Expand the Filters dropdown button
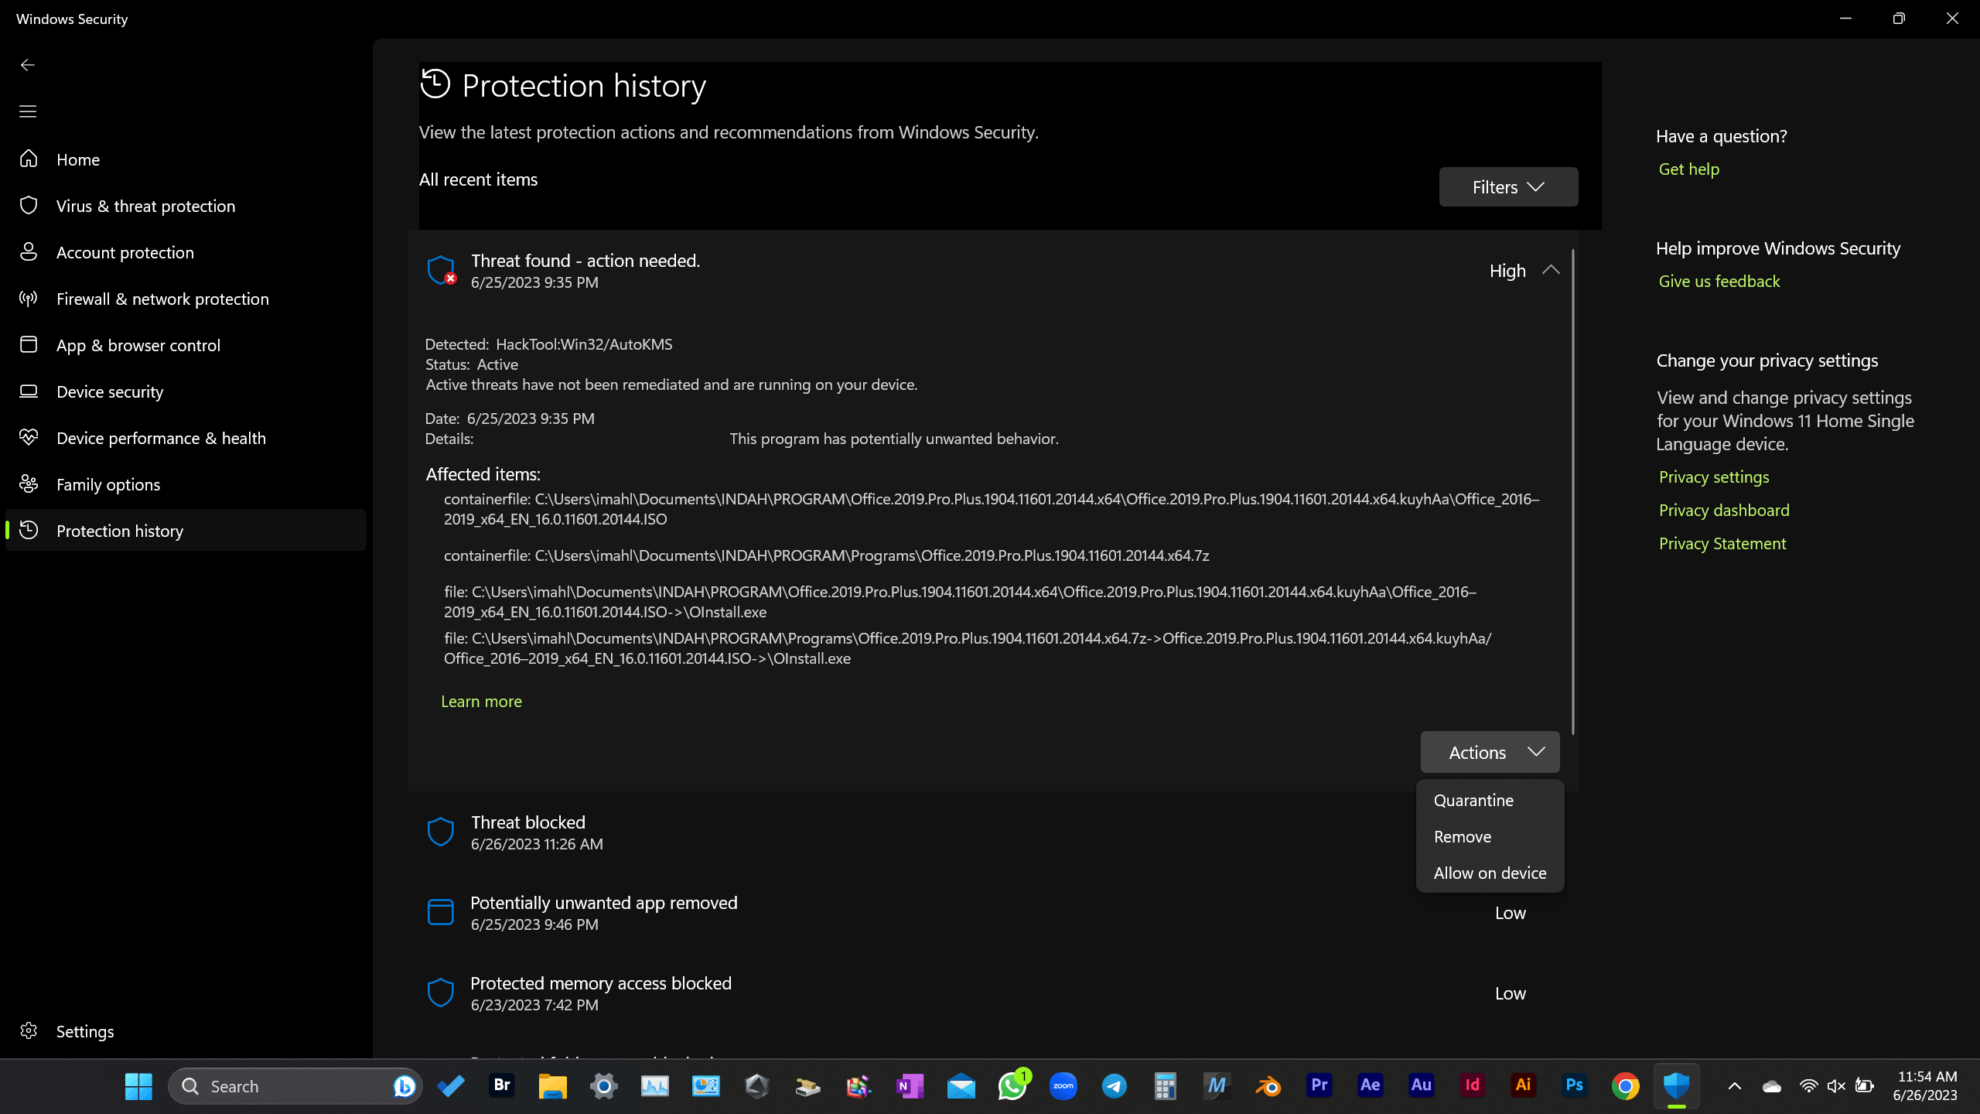Image resolution: width=1980 pixels, height=1114 pixels. 1508,186
